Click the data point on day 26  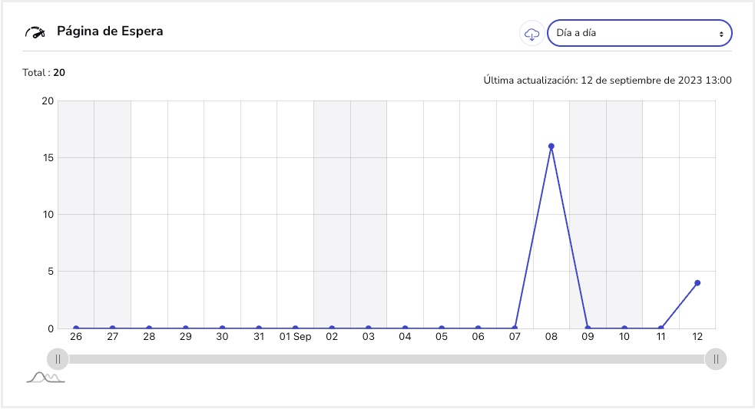click(x=76, y=328)
